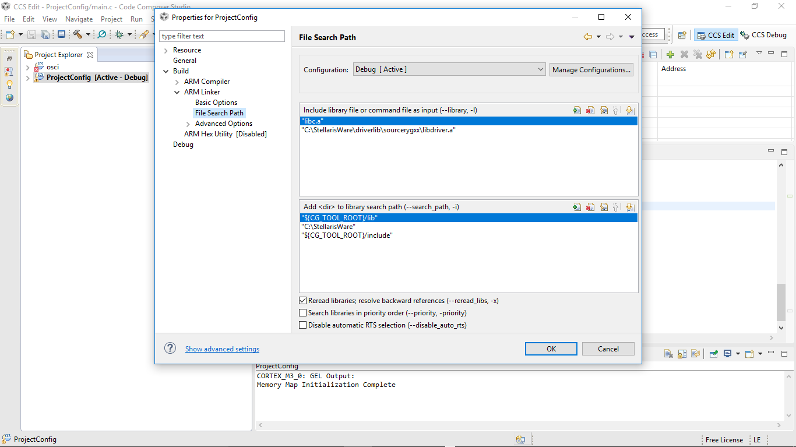Click the type filter text input field
Screen dimensions: 796x447
(x=222, y=36)
